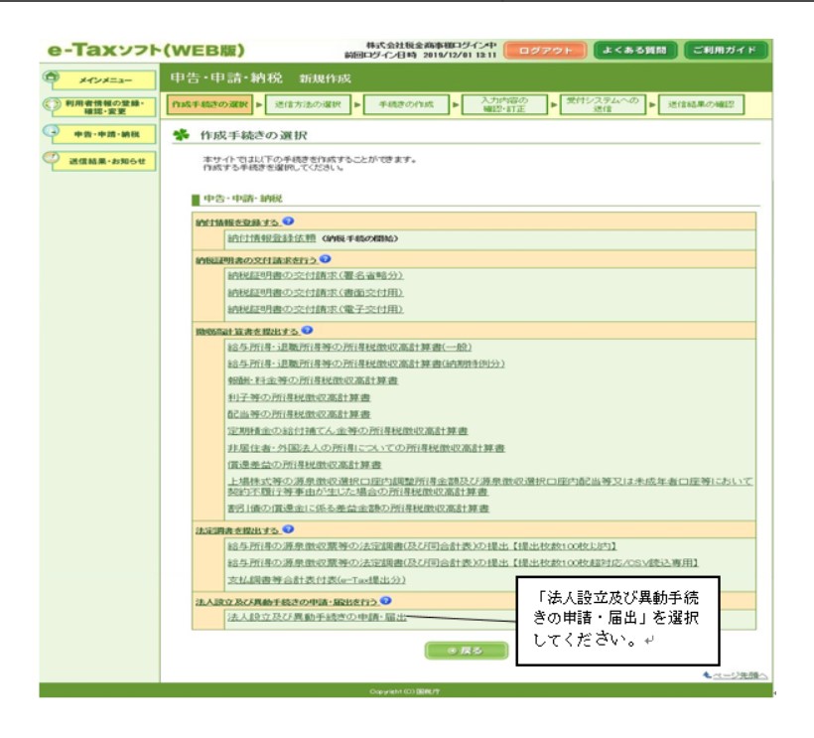Open メインメニュー in the sidebar

tap(104, 80)
